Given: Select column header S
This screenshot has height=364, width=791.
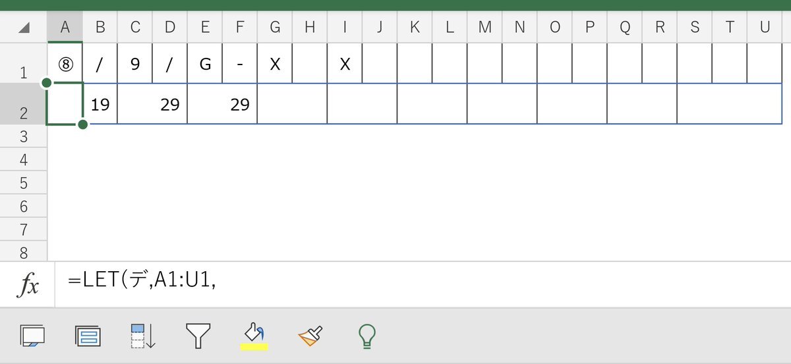Looking at the screenshot, I should point(694,28).
